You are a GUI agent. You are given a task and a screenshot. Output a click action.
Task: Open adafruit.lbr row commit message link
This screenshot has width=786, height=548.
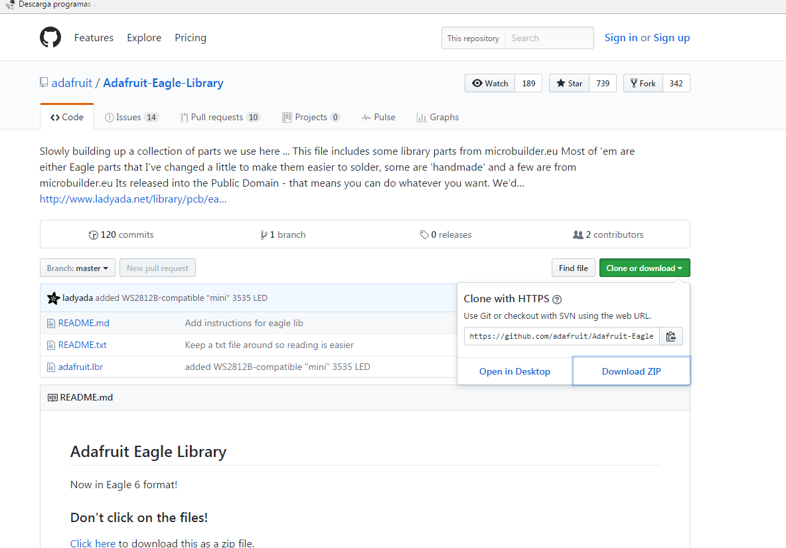(277, 367)
